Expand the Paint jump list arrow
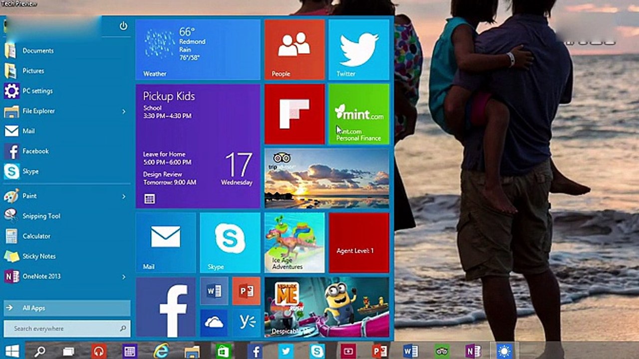Image resolution: width=639 pixels, height=359 pixels. [x=124, y=196]
